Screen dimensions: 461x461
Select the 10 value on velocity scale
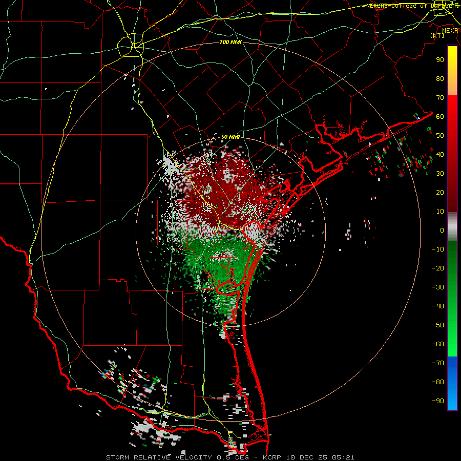tap(440, 212)
